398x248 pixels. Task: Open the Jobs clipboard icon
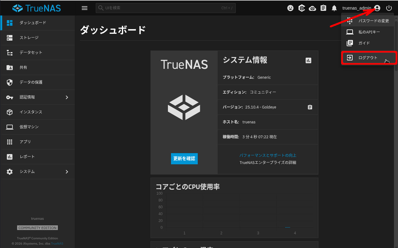[323, 8]
